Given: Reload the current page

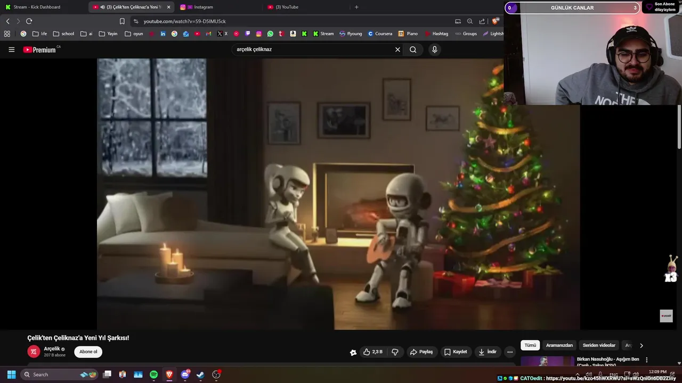Looking at the screenshot, I should (x=29, y=21).
